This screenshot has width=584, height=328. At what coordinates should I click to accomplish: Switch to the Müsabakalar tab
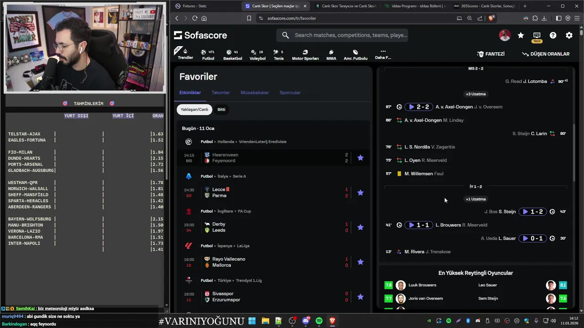click(255, 92)
